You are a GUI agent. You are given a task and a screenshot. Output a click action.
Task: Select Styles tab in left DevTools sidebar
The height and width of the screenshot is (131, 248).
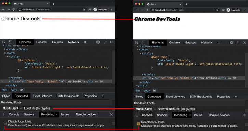click(x=6, y=96)
